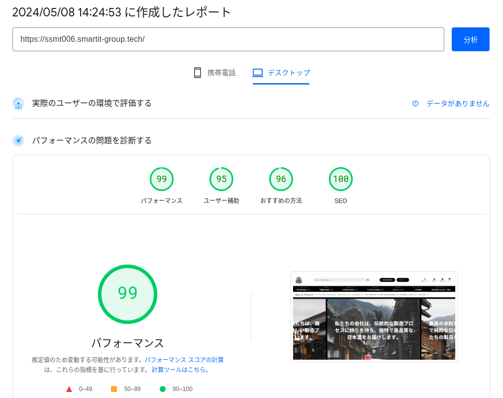503x398 pixels.
Task: Switch to the デスクトップ tab label
Action: click(289, 73)
